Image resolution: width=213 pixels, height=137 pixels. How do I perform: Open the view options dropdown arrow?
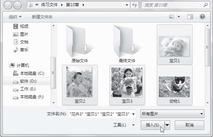(x=179, y=17)
